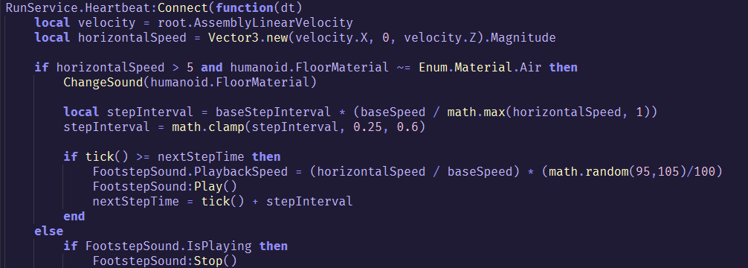Click the baseStepInterval identifier
The width and height of the screenshot is (748, 268).
point(274,112)
